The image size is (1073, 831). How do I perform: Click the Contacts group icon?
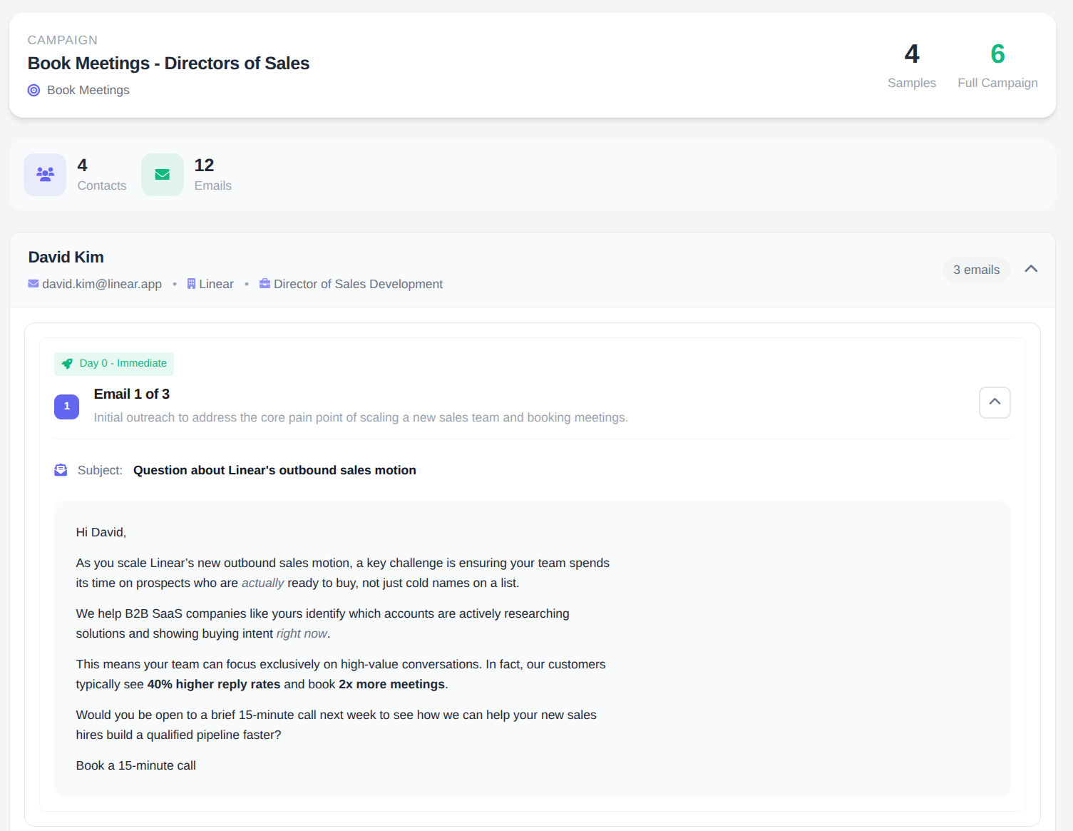[44, 174]
